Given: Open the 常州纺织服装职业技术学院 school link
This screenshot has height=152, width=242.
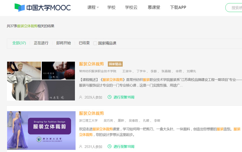Looking at the screenshot, I should [x=98, y=71].
